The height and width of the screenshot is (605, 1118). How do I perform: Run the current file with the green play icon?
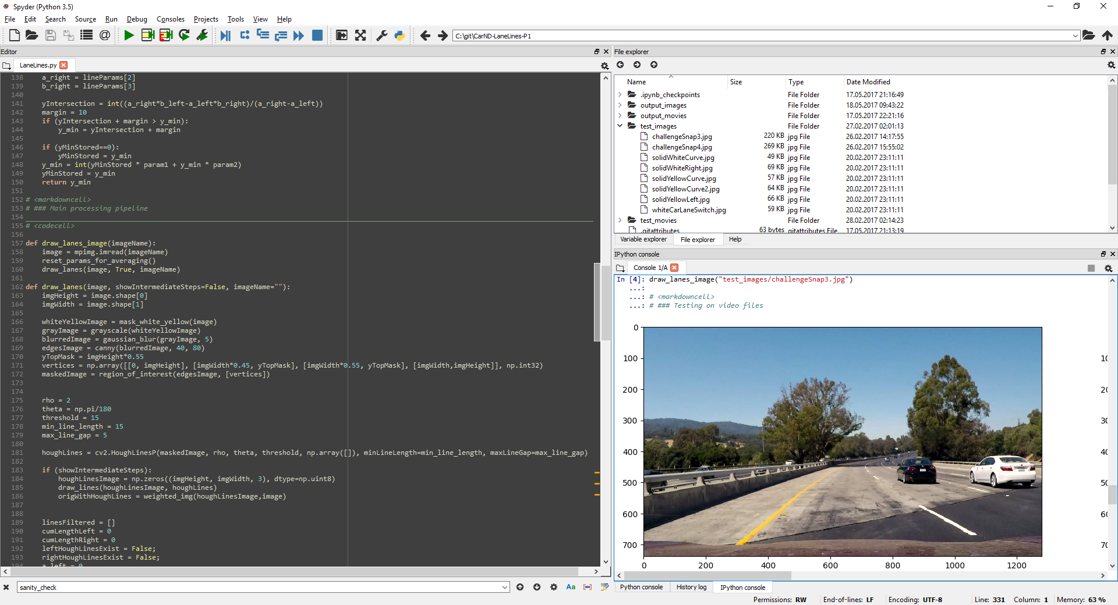click(129, 35)
